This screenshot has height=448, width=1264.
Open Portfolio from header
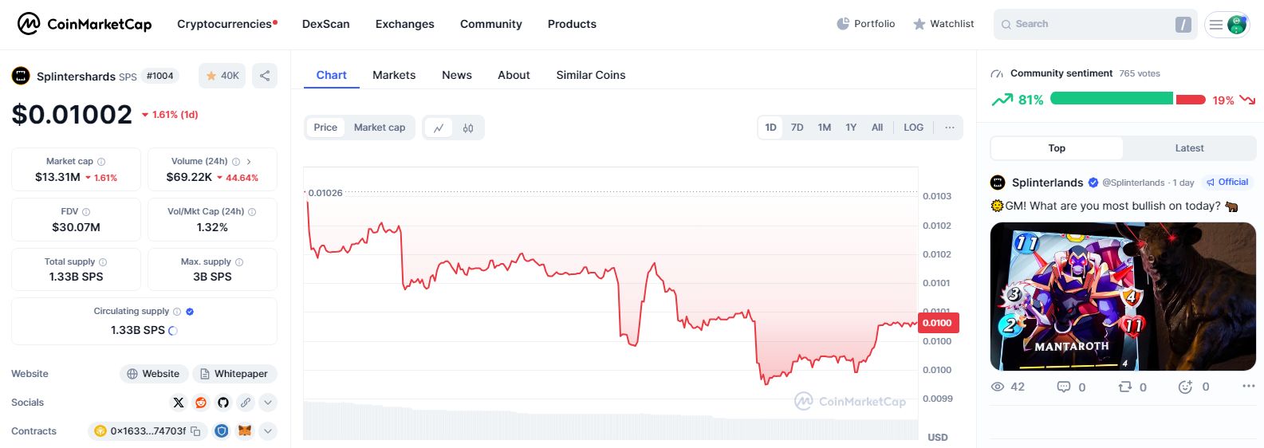tap(865, 24)
